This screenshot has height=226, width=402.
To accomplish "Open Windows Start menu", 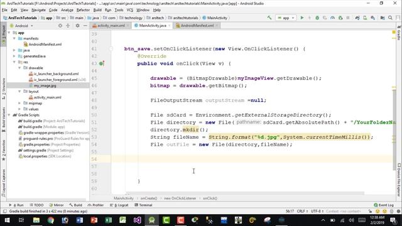I will click(x=7, y=220).
